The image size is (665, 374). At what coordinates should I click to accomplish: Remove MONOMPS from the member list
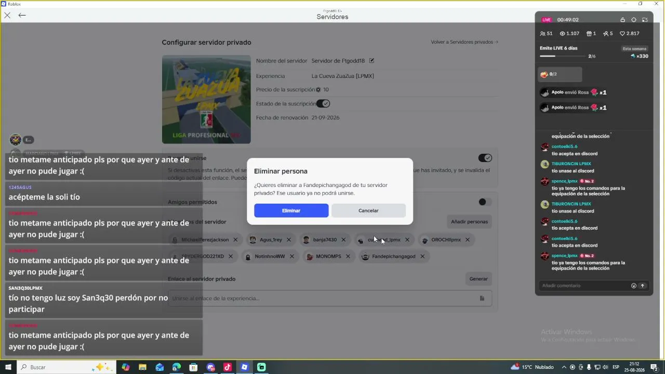point(348,257)
